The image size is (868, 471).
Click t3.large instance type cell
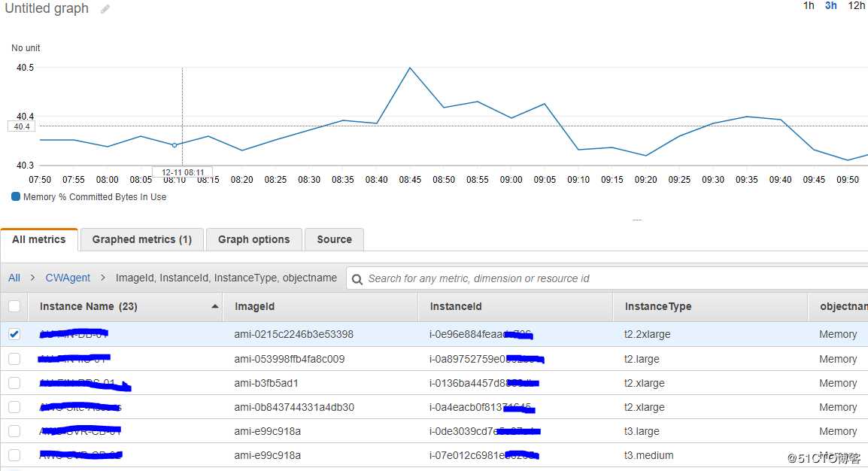click(642, 431)
